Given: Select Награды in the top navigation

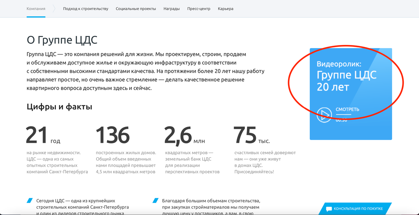Looking at the screenshot, I should tap(171, 8).
